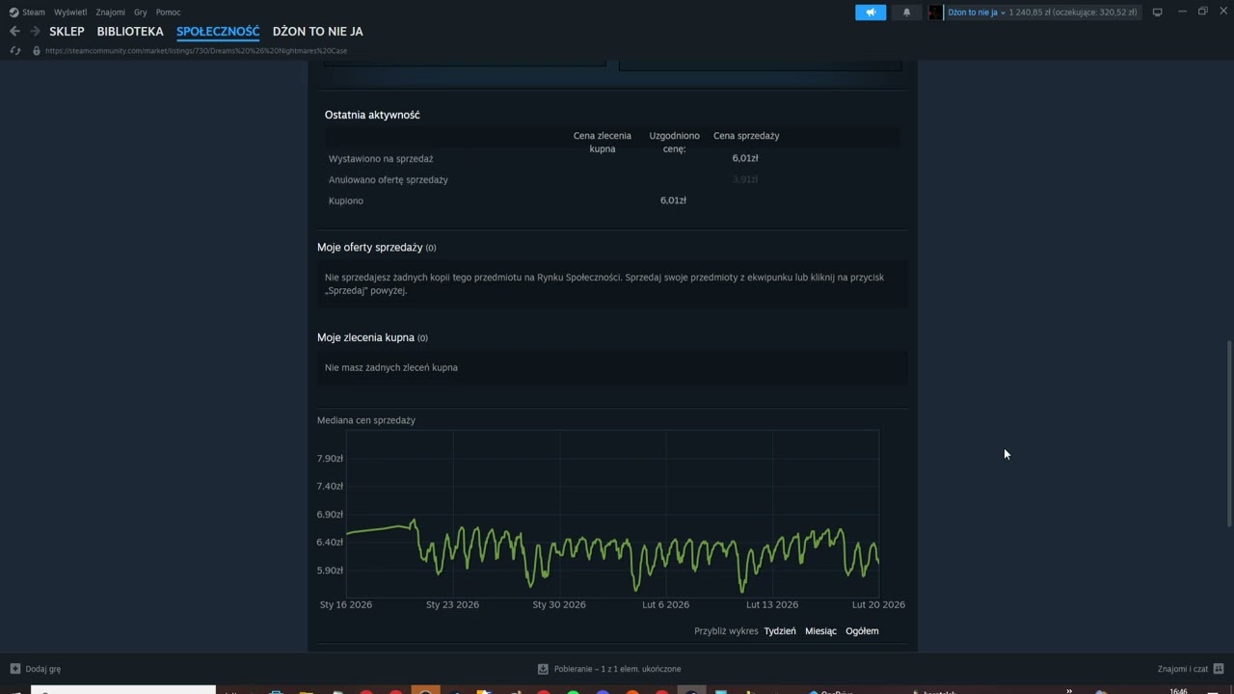Screen dimensions: 1234x694
Task: Click the 7.90zł axis label
Action: tap(330, 459)
